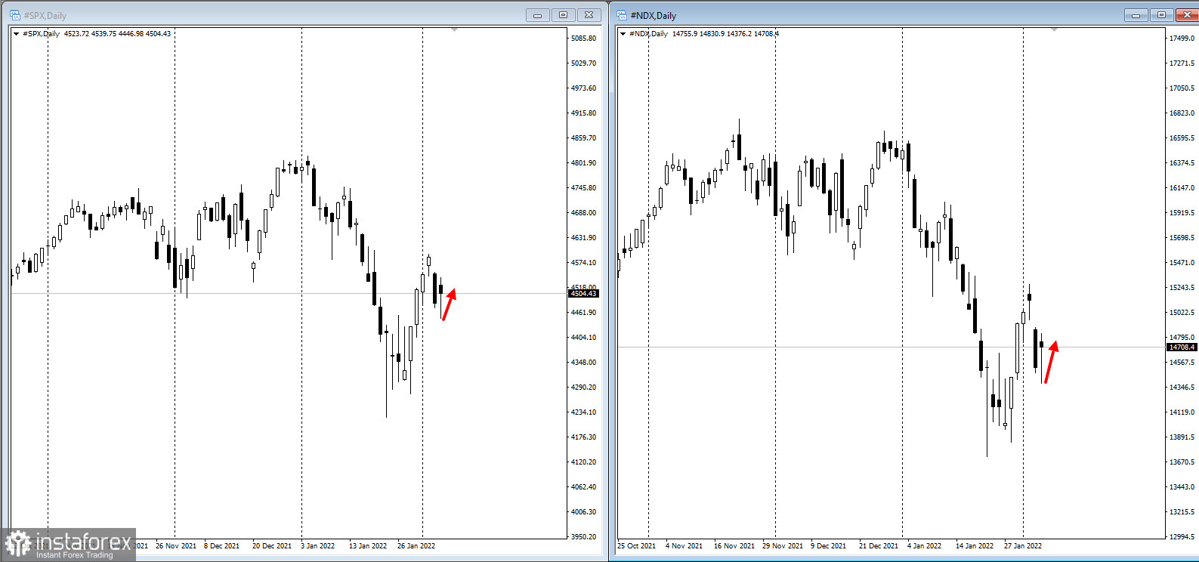Image resolution: width=1199 pixels, height=562 pixels.
Task: Minimize the #SPX,Daily chart window
Action: coord(538,15)
